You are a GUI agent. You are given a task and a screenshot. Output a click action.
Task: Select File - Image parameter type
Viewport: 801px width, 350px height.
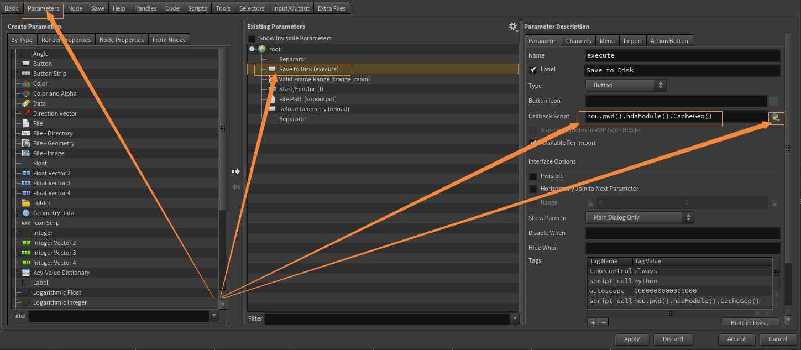click(49, 153)
